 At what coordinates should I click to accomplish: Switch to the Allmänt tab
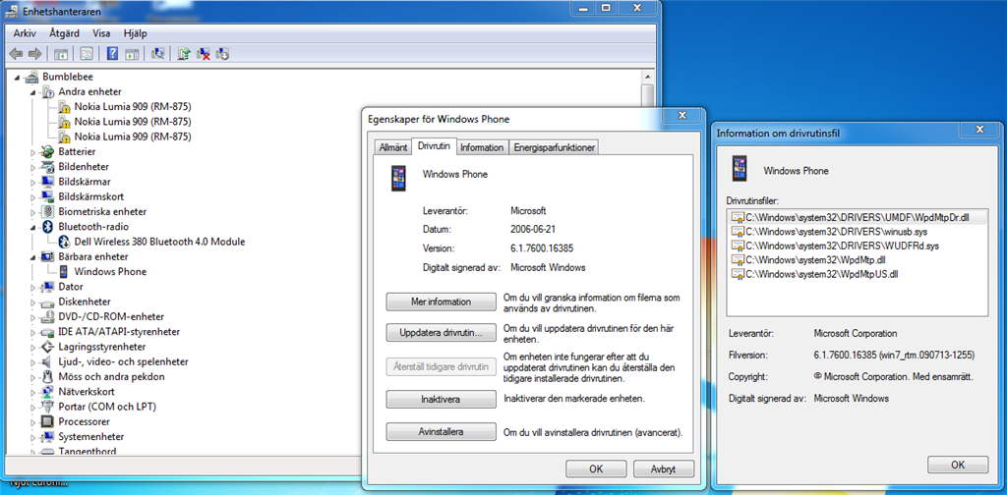click(393, 147)
